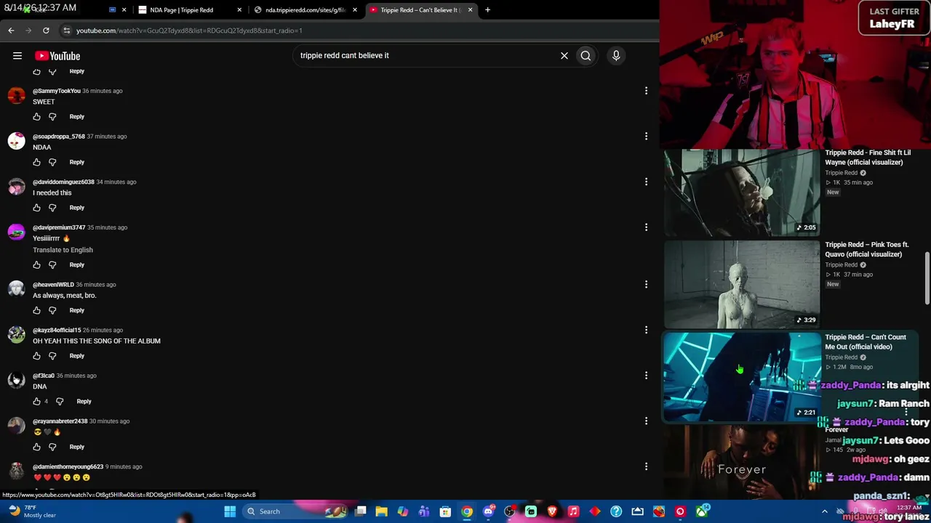Viewport: 931px width, 523px height.
Task: Open File Explorer from the taskbar
Action: click(x=381, y=511)
